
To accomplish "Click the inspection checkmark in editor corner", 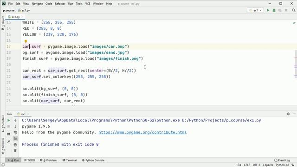I will [294, 23].
